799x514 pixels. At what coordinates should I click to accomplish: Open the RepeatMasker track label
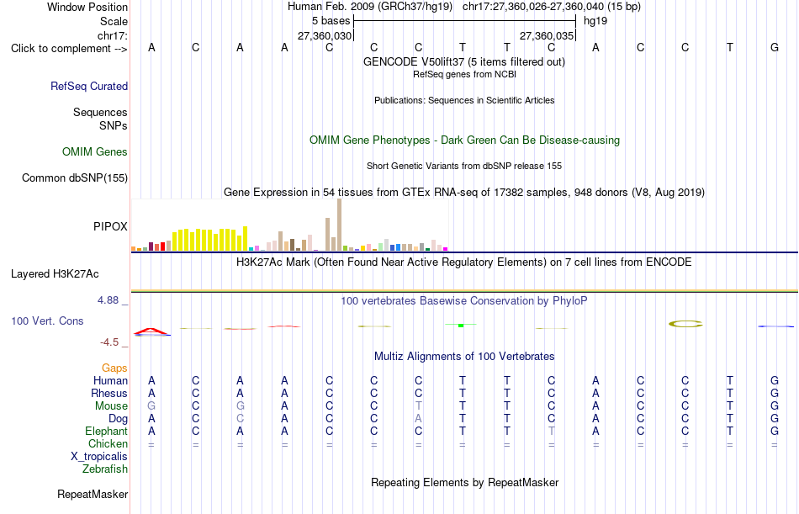coord(93,494)
